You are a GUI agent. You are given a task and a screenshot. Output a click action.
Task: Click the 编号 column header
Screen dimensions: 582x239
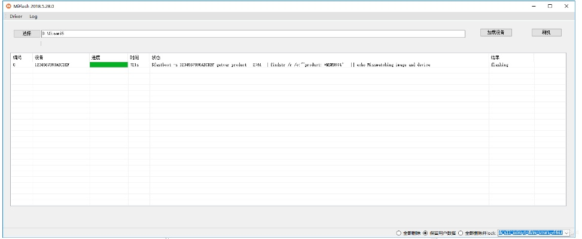[17, 57]
